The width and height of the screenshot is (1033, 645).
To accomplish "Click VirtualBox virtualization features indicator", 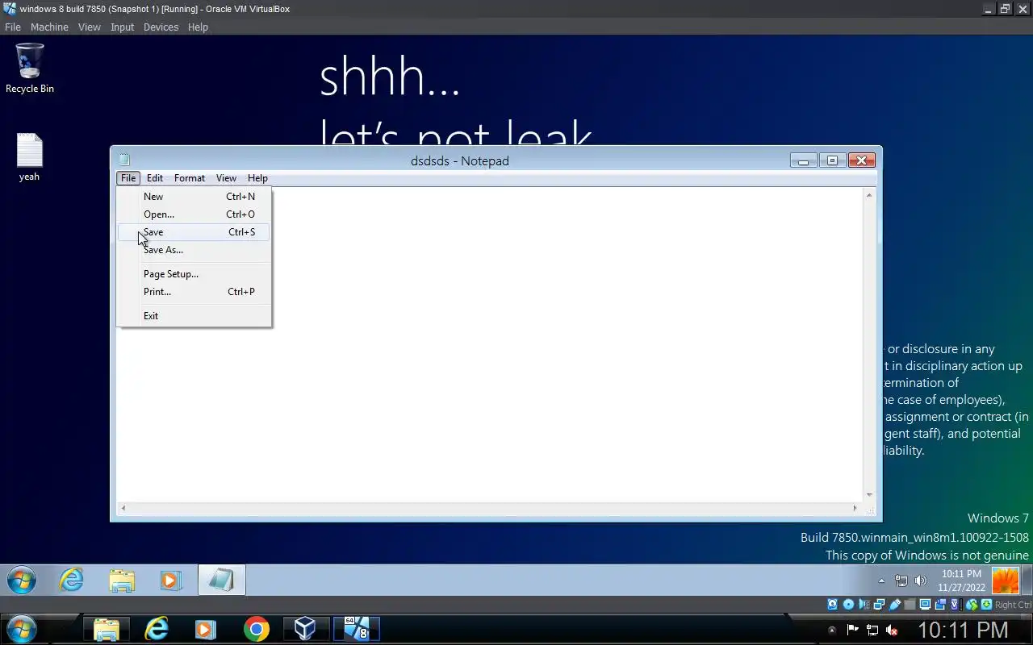I will pos(956,605).
